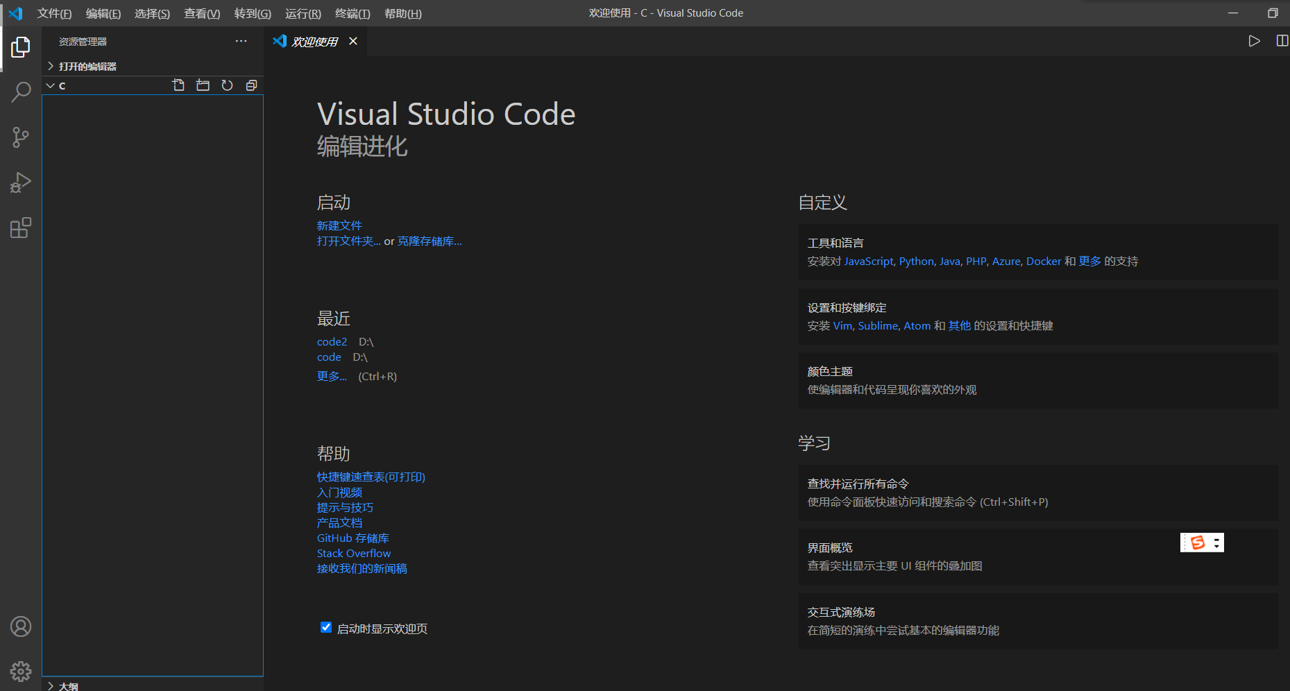The image size is (1290, 691).
Task: Open the 接收我们的新闻稿 link
Action: coord(362,568)
